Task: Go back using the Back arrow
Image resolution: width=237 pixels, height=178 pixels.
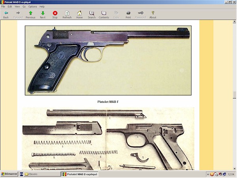Action: tap(6, 15)
